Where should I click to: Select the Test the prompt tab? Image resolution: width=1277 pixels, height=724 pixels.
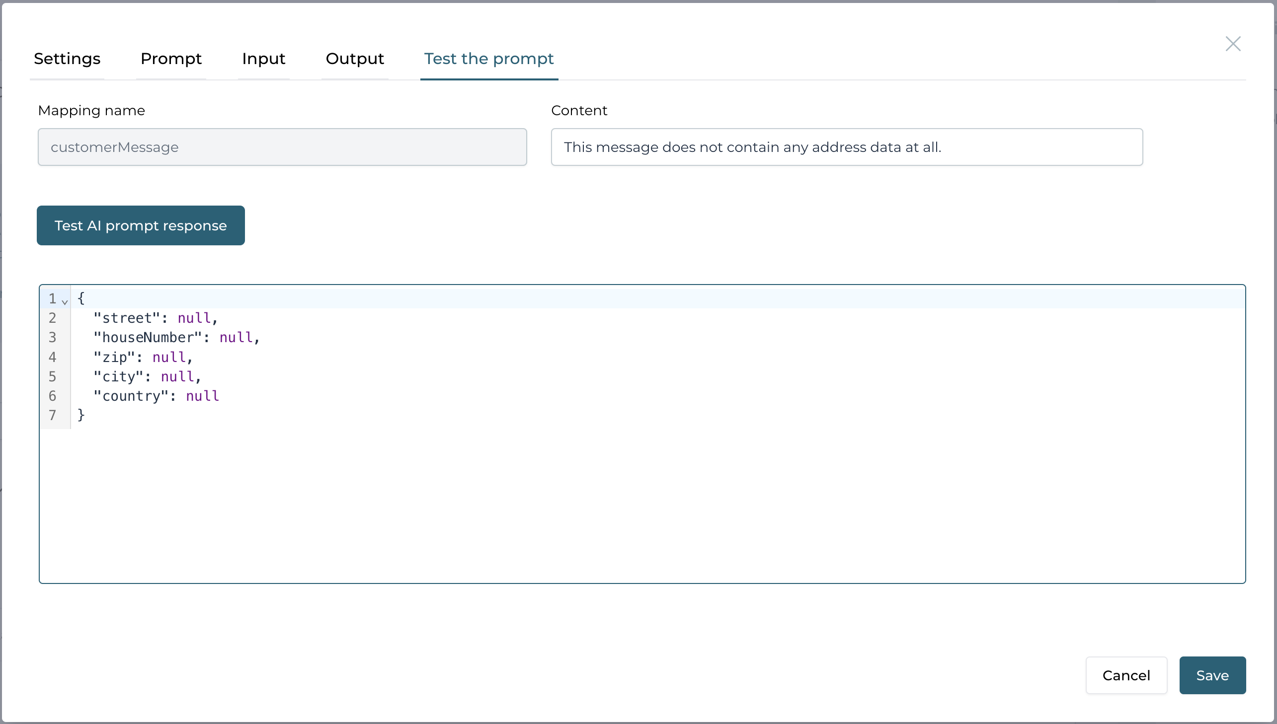tap(488, 58)
